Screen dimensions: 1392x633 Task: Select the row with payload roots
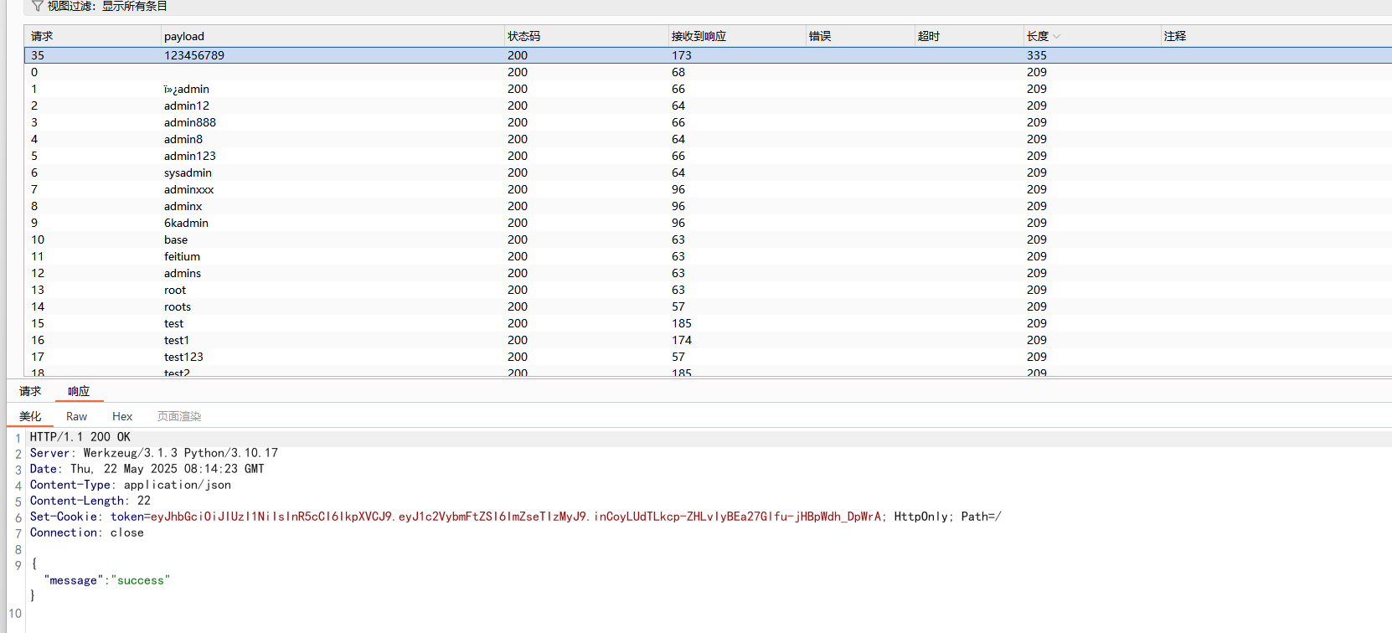pos(708,306)
